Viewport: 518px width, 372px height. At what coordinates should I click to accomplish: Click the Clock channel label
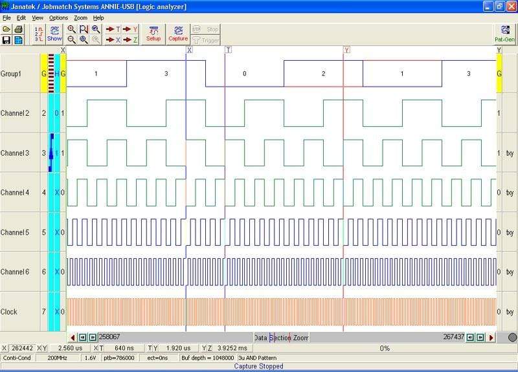point(10,311)
